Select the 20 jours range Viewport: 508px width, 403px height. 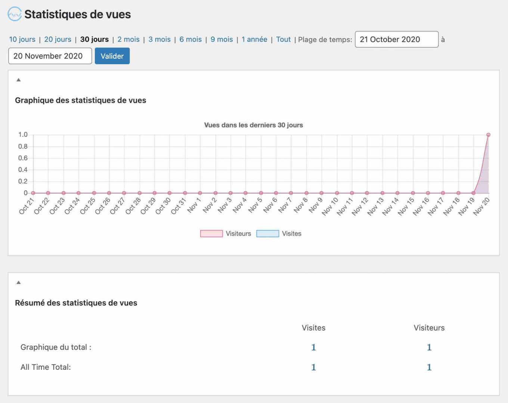pyautogui.click(x=58, y=40)
